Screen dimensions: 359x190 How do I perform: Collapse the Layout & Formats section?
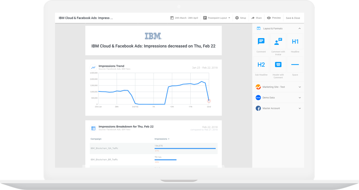click(x=299, y=28)
